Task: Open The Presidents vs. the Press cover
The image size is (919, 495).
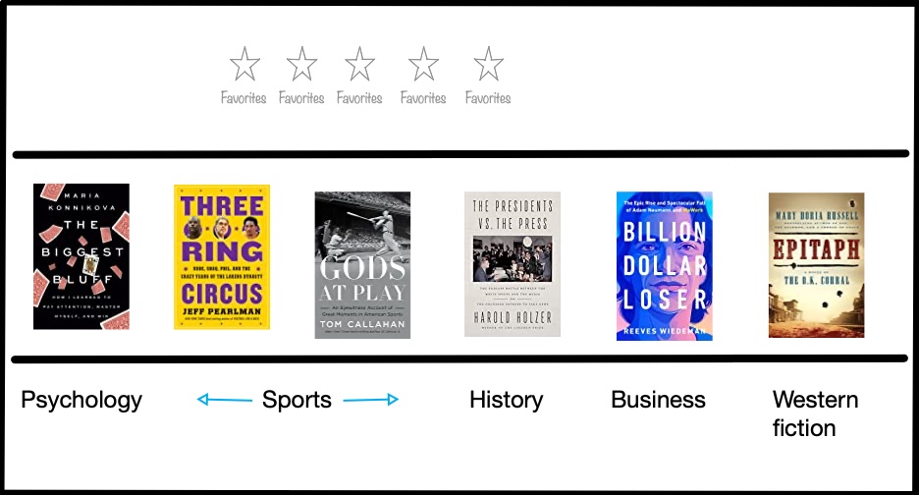Action: click(x=513, y=264)
